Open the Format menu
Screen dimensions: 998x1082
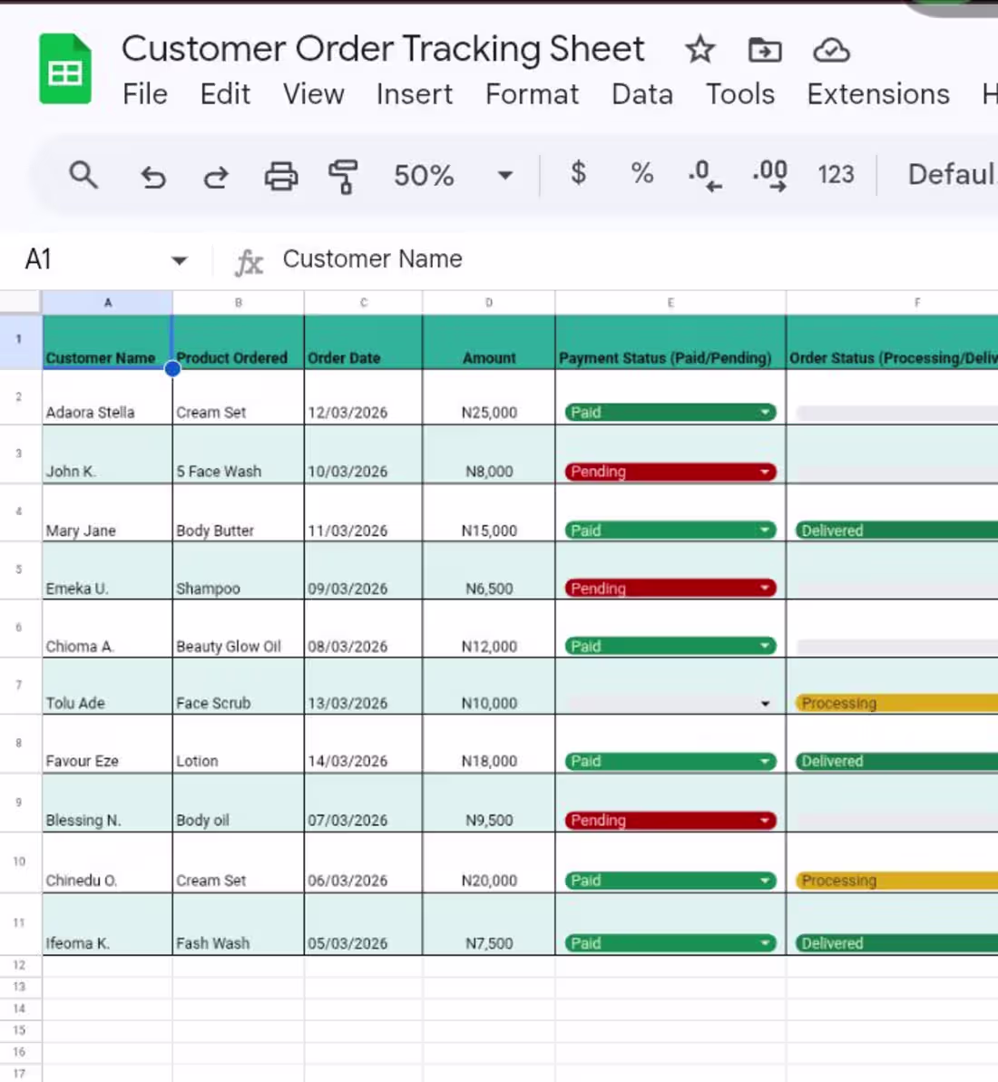click(x=532, y=93)
